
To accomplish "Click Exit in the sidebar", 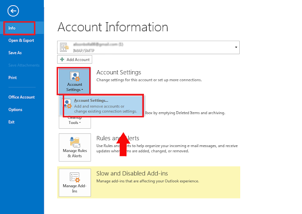I will pos(11,122).
